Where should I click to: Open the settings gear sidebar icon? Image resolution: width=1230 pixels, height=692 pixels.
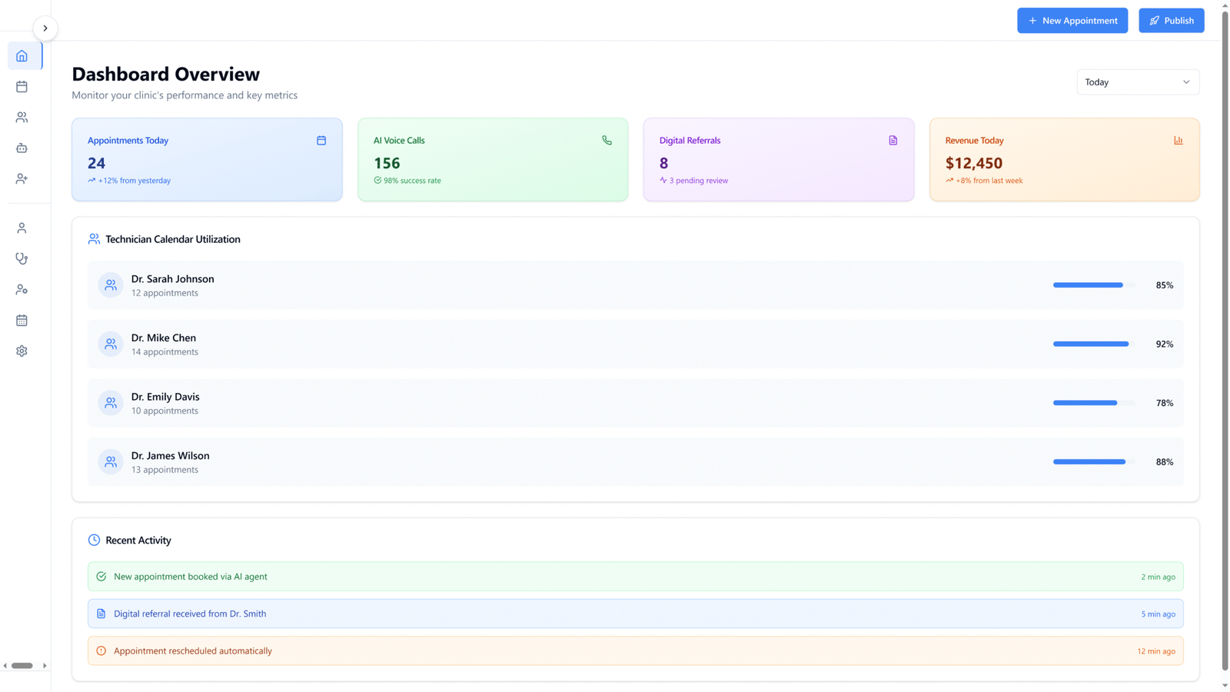coord(22,351)
